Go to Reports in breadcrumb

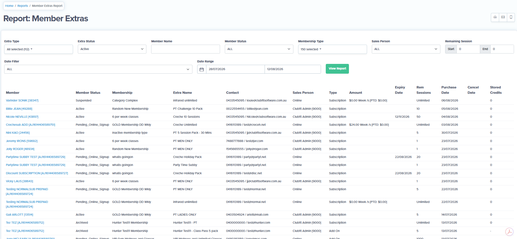tap(23, 6)
